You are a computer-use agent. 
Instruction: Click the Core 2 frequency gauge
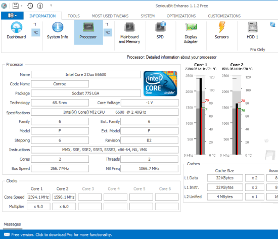[237, 115]
